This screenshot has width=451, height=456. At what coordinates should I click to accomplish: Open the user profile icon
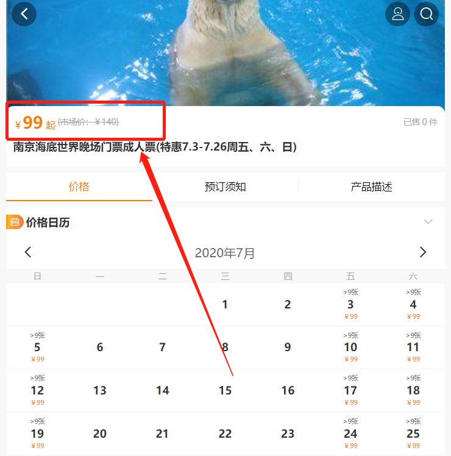tap(397, 13)
